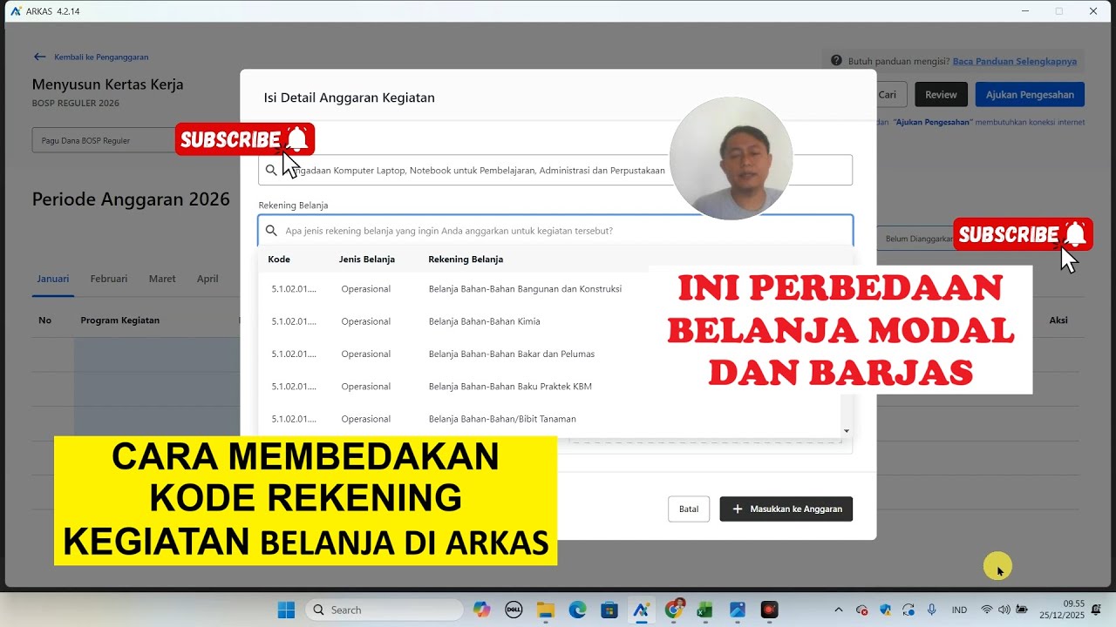This screenshot has height=627, width=1116.
Task: Open the Windows Start menu
Action: [x=286, y=610]
